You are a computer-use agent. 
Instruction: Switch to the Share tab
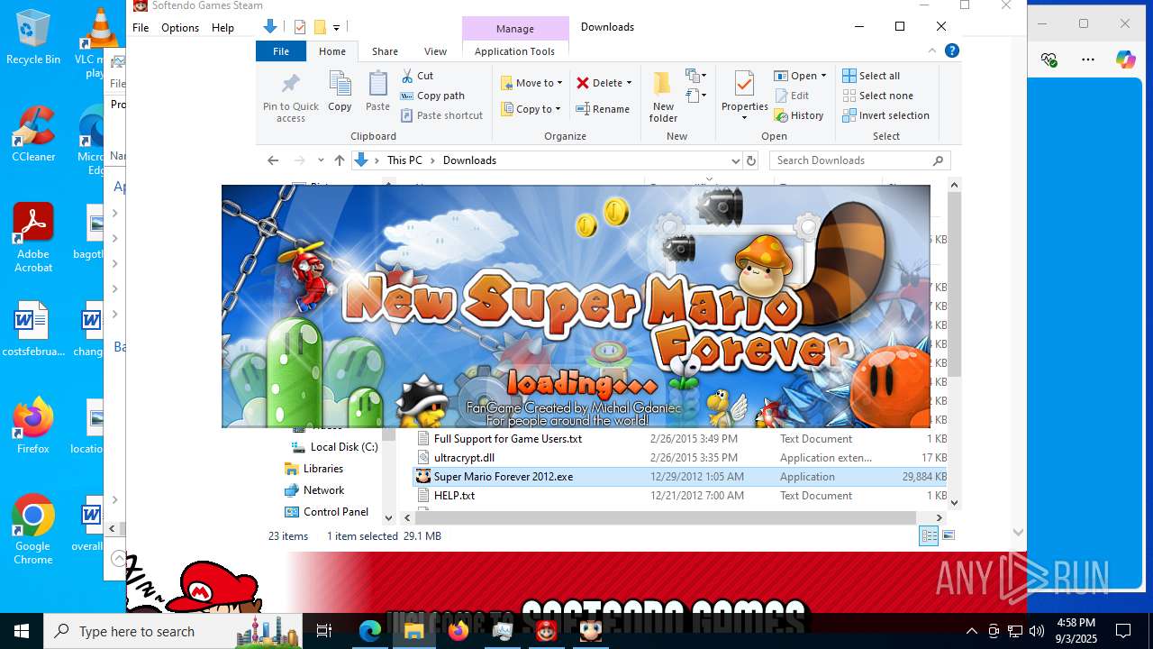[385, 51]
